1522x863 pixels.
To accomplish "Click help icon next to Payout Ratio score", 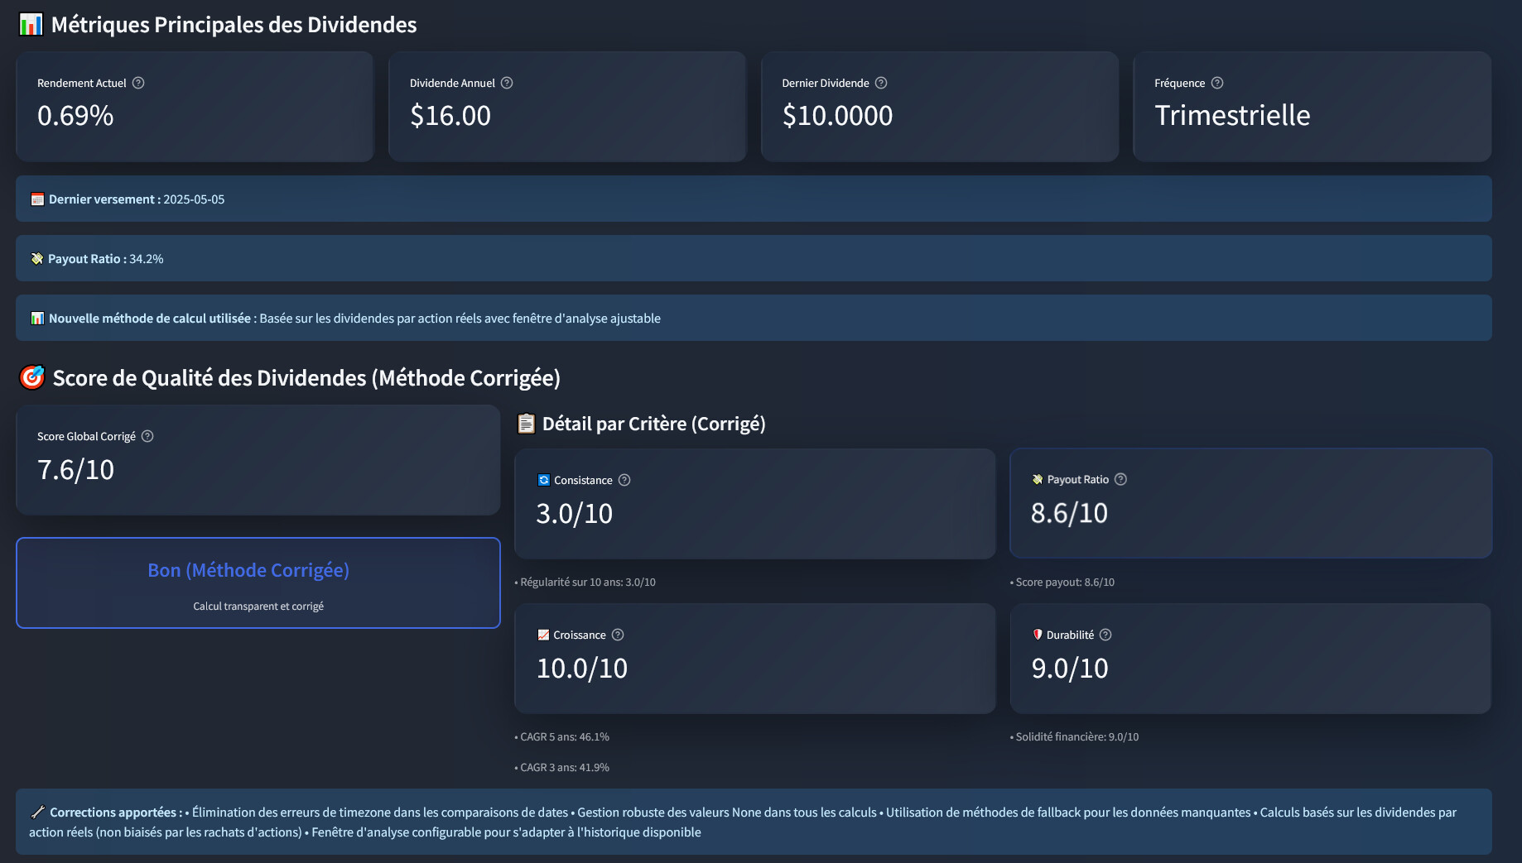I will 1120,479.
